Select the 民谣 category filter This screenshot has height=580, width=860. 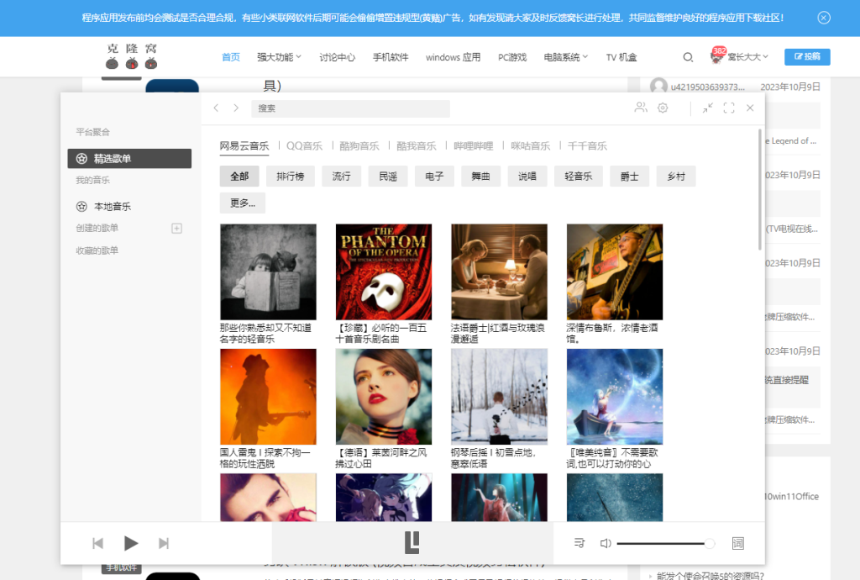pyautogui.click(x=388, y=177)
